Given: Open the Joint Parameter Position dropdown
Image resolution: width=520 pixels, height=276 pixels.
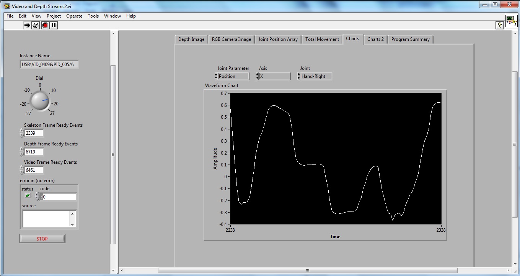Looking at the screenshot, I should tap(233, 76).
